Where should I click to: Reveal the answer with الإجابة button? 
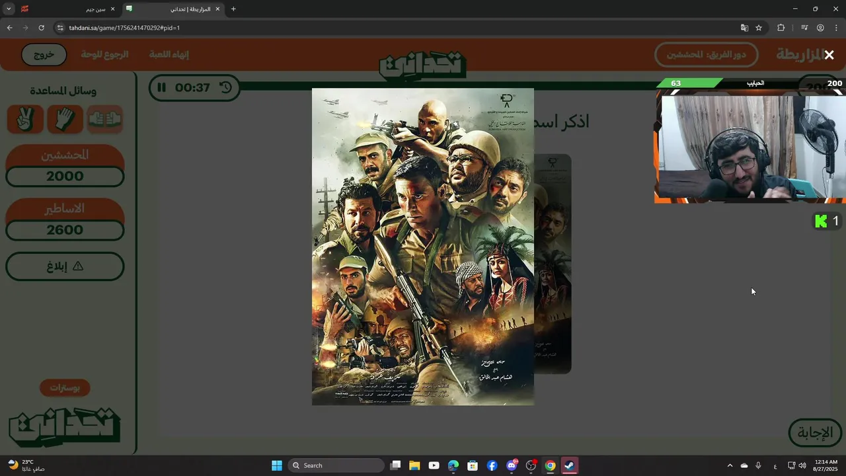point(815,433)
